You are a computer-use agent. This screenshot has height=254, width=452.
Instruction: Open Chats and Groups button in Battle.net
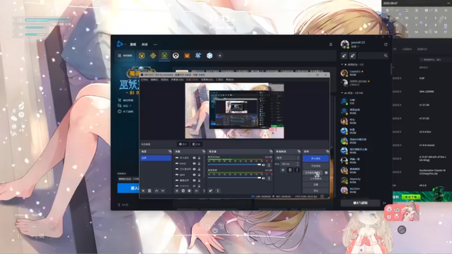360,203
